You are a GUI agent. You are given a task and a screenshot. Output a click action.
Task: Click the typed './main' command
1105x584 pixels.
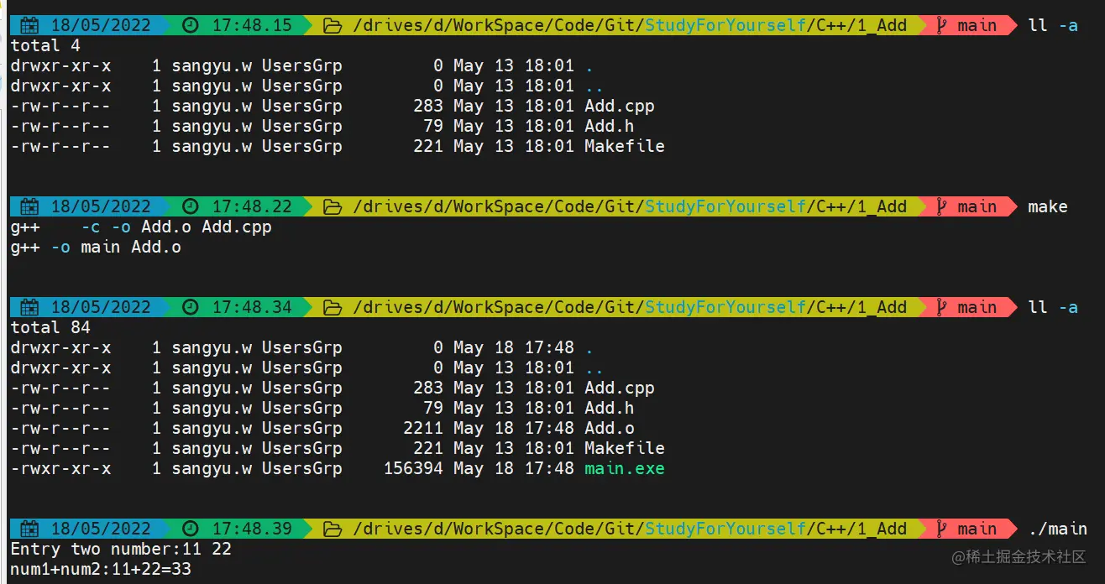tap(1058, 529)
